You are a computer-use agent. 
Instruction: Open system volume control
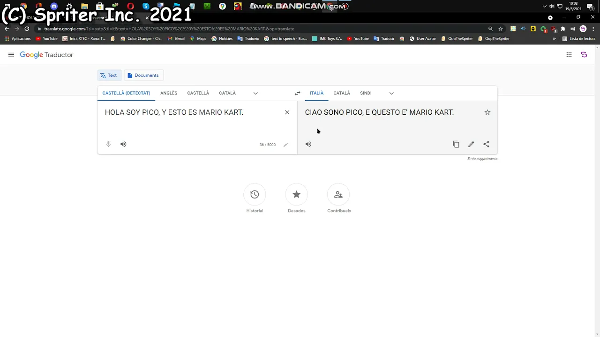click(552, 7)
